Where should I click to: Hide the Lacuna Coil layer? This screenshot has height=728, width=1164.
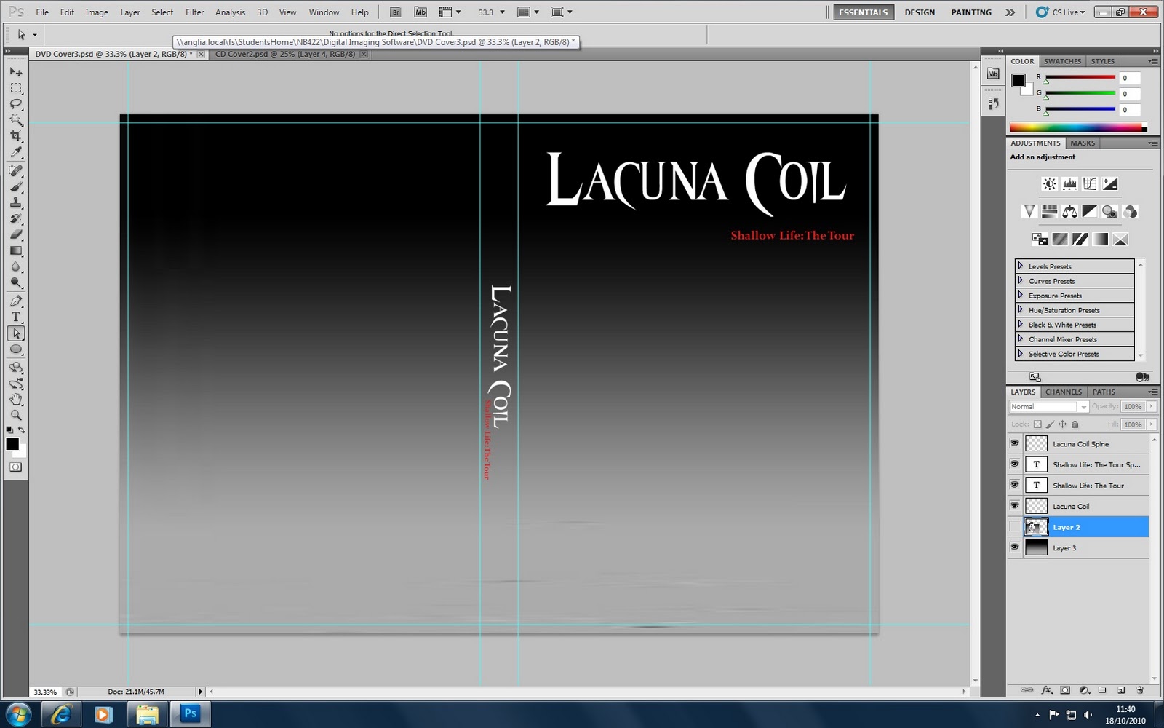(x=1015, y=506)
